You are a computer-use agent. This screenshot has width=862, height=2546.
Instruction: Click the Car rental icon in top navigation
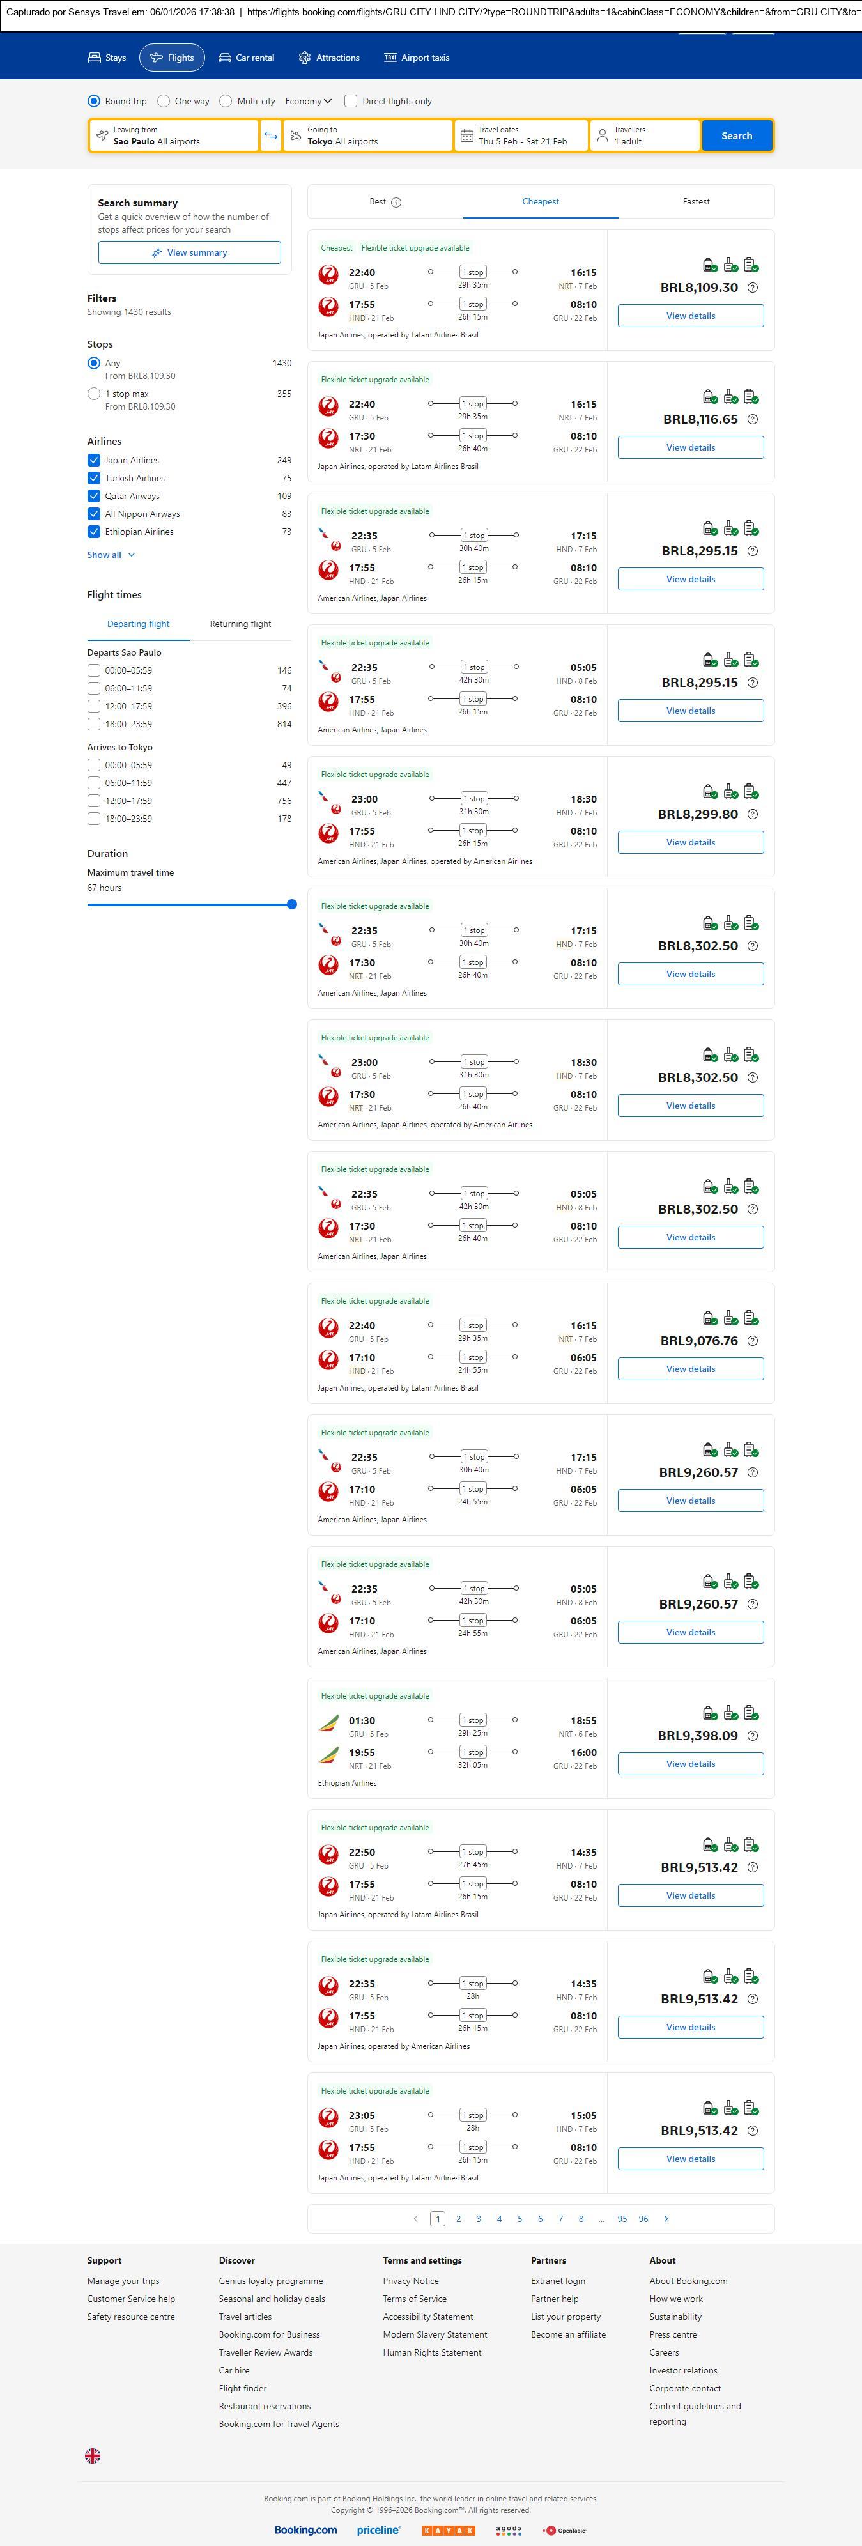[226, 58]
